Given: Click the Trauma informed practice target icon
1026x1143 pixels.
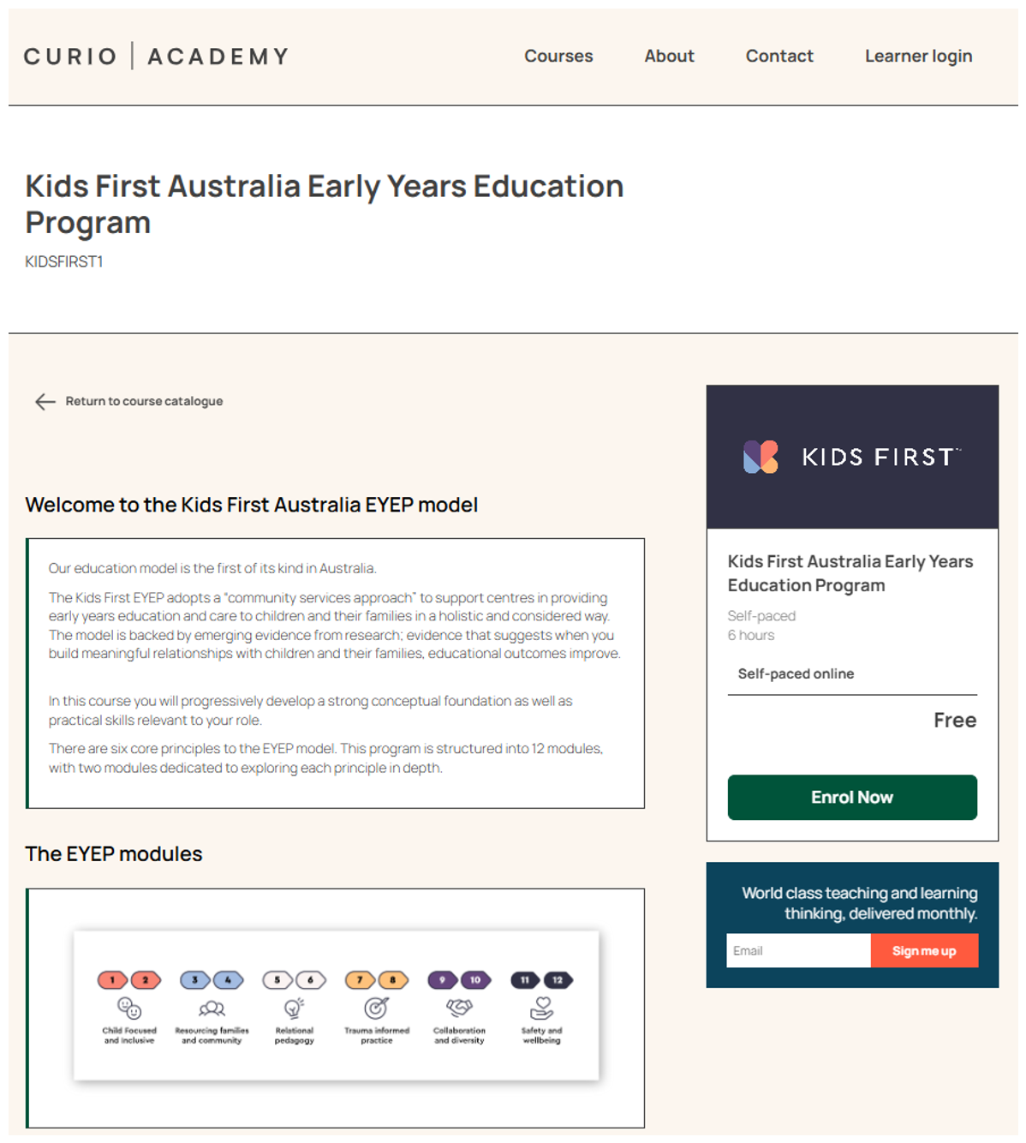Looking at the screenshot, I should tap(376, 1008).
